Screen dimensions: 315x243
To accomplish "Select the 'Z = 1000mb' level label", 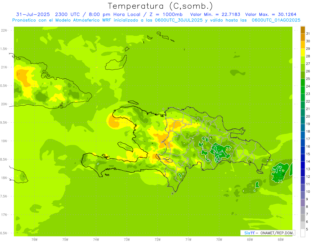I will tap(166, 14).
